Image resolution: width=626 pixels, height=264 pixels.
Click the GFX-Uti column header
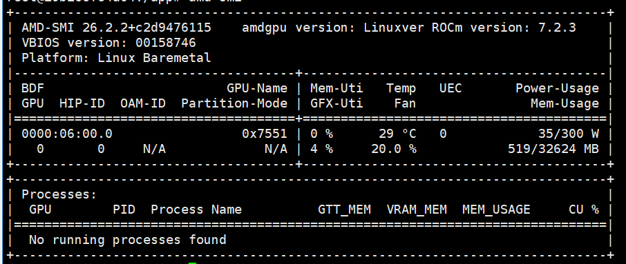pos(336,103)
